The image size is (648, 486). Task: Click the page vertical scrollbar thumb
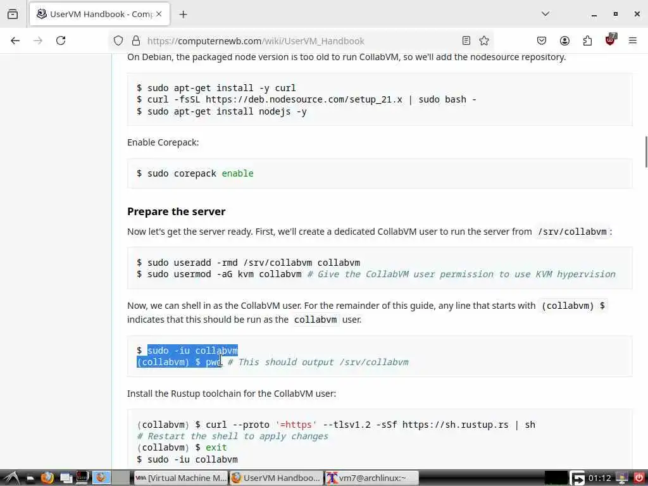click(x=646, y=152)
